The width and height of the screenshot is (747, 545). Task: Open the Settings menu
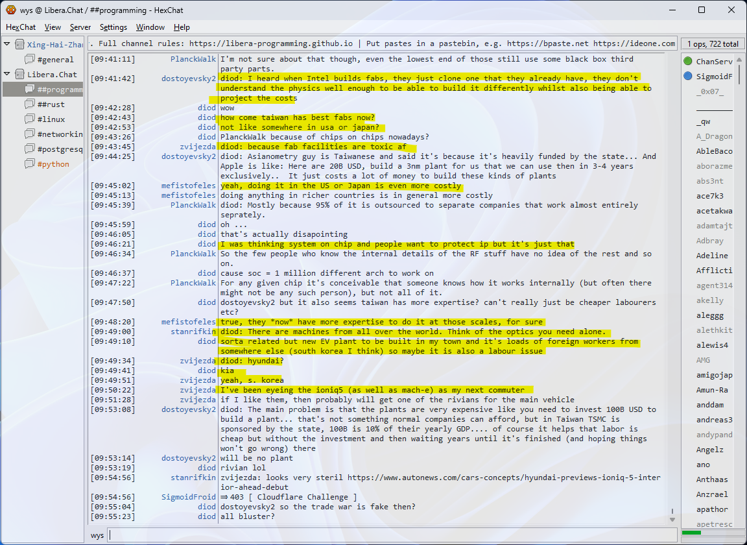(113, 27)
